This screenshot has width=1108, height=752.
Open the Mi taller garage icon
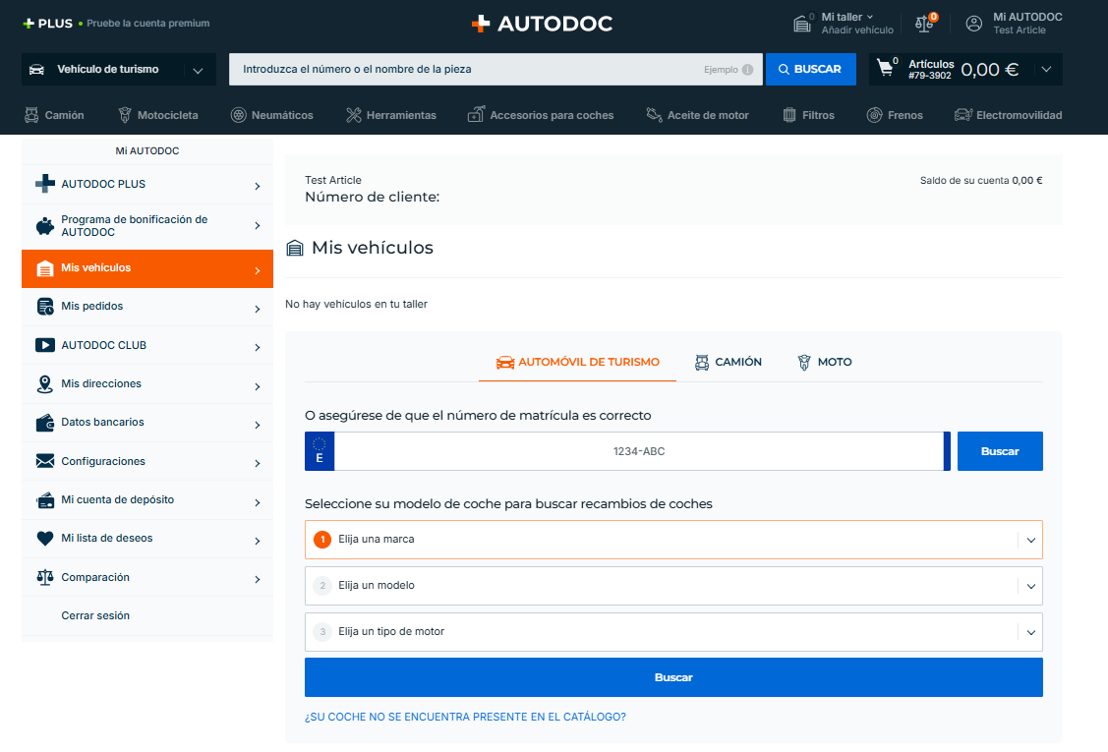[802, 24]
